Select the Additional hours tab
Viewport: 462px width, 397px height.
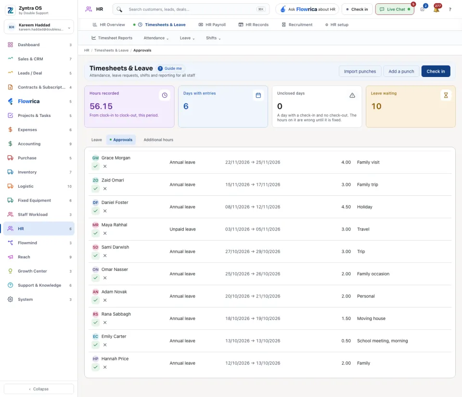[x=158, y=140]
